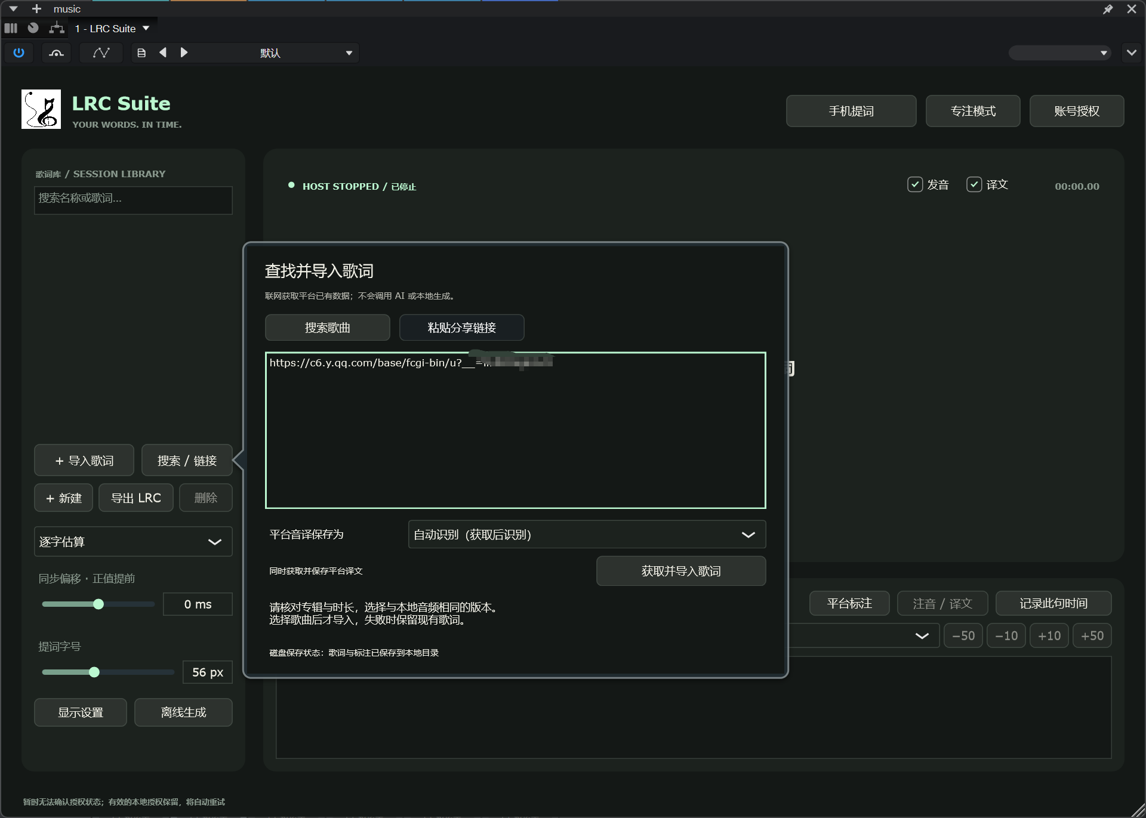Click the 搜索名称或歌词 search field
Image resolution: width=1146 pixels, height=818 pixels.
coord(133,200)
